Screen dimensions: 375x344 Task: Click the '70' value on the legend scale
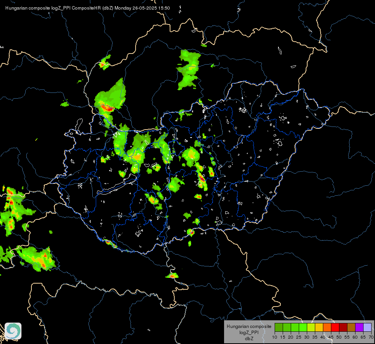tap(371, 338)
